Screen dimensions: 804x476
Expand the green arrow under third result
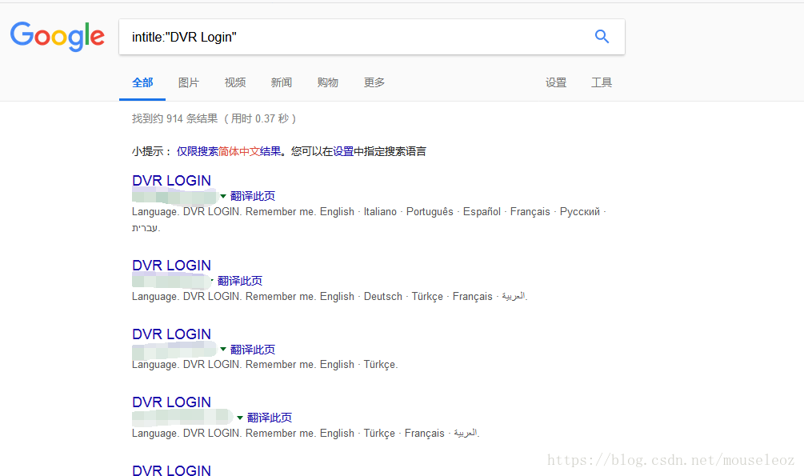pos(223,350)
